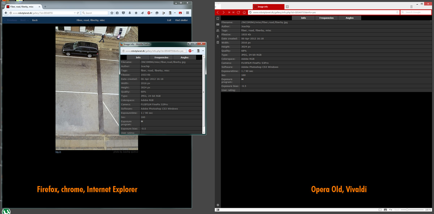Viewport: 434px width, 214px height.
Task: Open the dropdown arrow beside the Firefox toolbar trash icon
Action: click(175, 13)
